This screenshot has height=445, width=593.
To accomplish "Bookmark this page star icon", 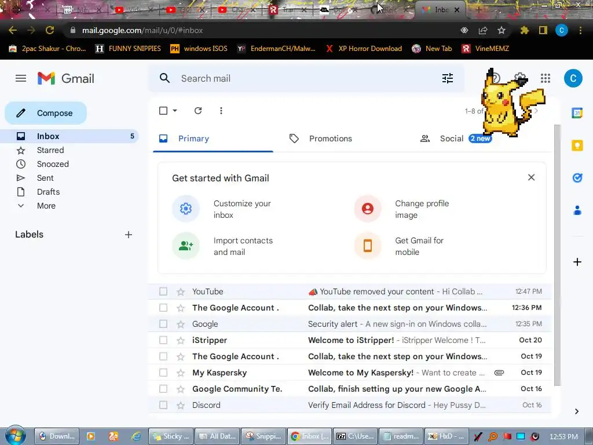I will tap(502, 30).
